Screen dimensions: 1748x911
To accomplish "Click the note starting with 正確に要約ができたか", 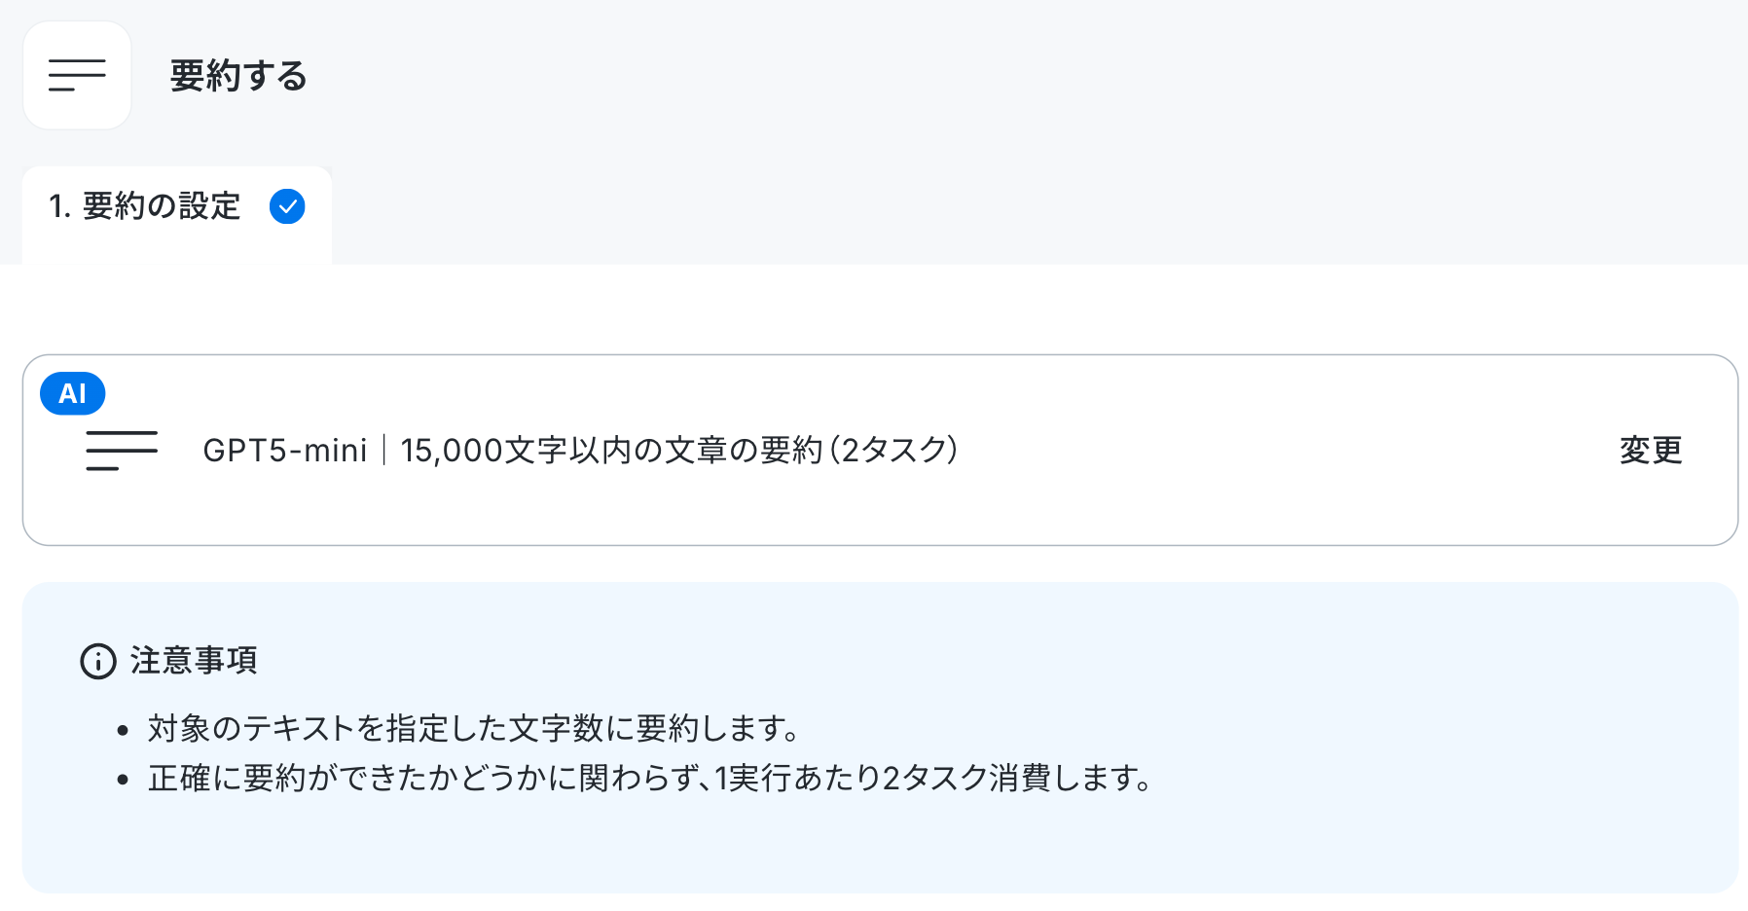I will click(x=650, y=779).
